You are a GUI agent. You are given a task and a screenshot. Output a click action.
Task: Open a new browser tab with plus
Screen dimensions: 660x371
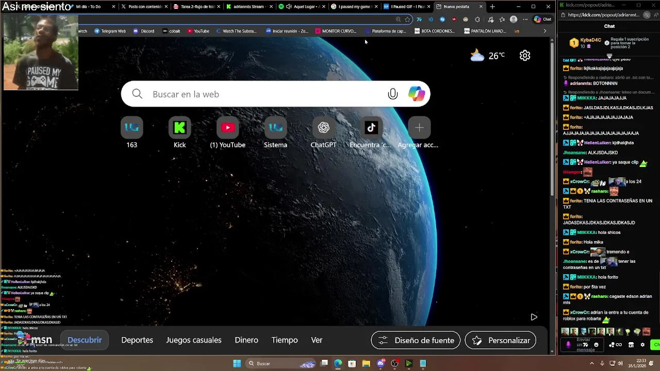pos(492,7)
